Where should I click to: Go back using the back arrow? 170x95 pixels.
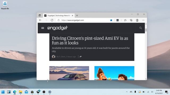click(x=40, y=20)
